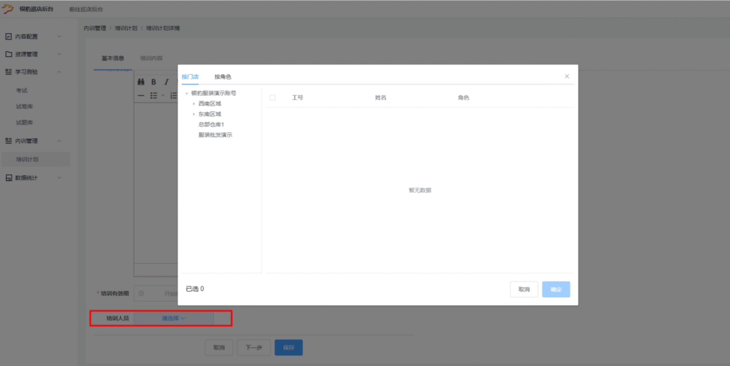This screenshot has width=730, height=366.
Task: Select 总部仓库1 in the store tree
Action: 211,124
